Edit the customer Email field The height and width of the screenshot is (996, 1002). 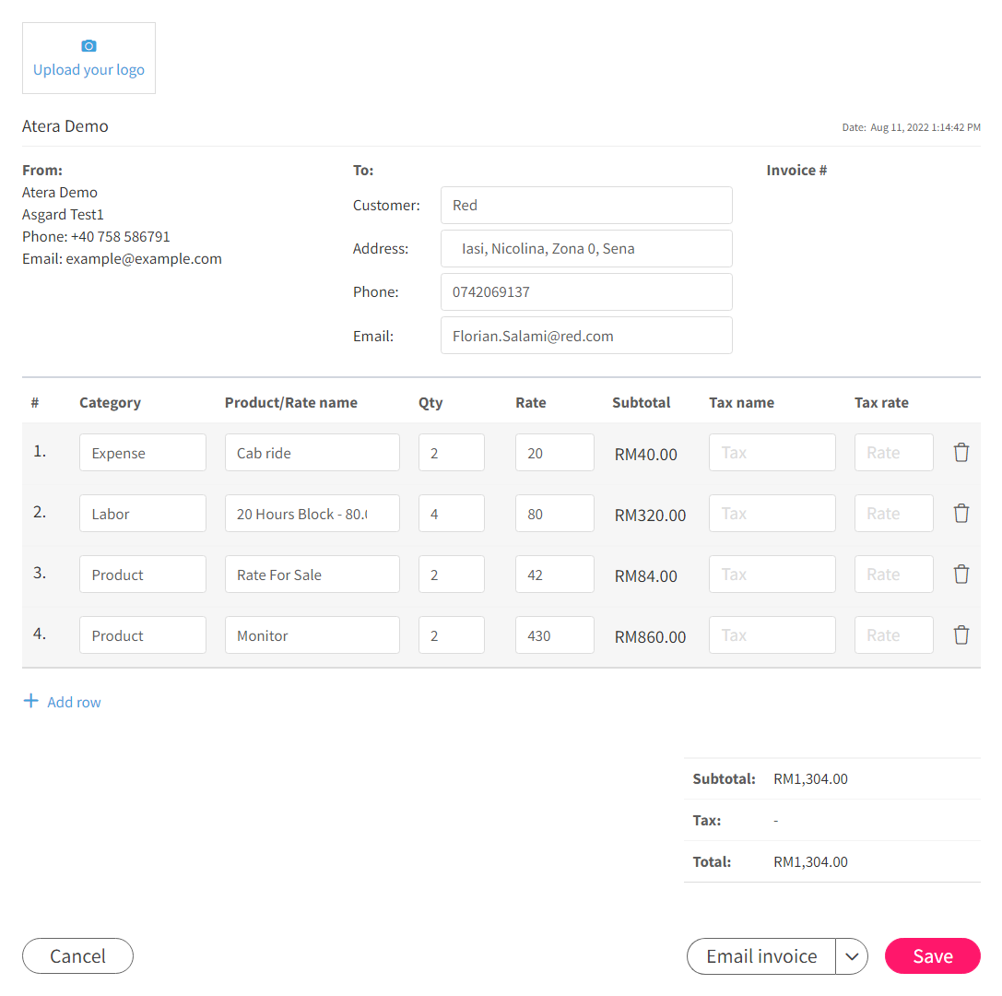[x=586, y=336]
